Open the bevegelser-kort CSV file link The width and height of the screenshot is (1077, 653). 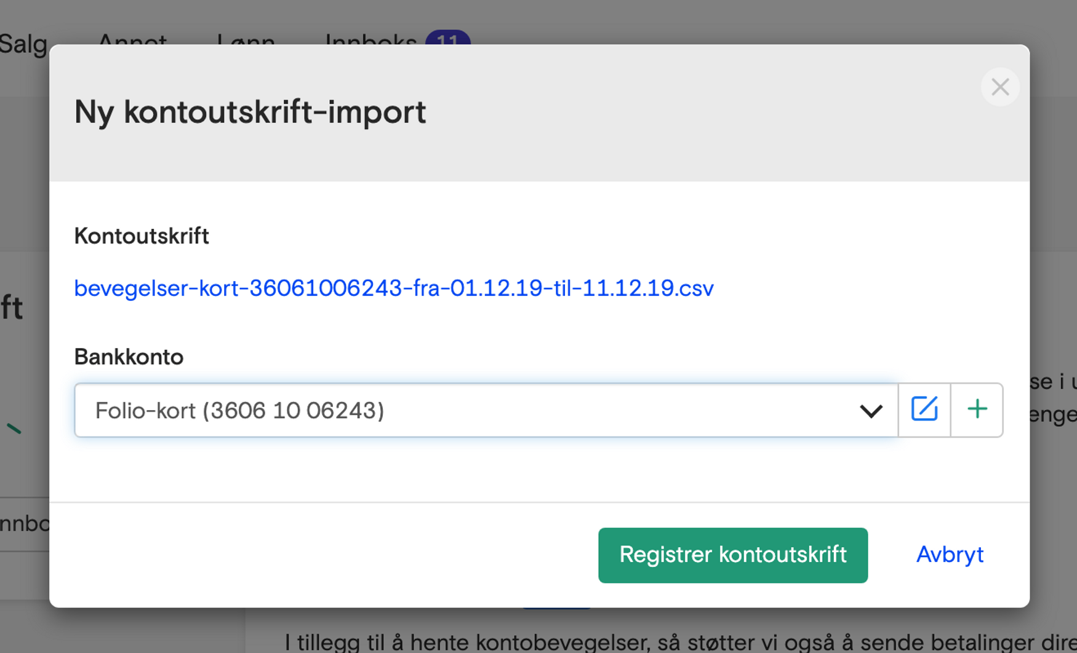pos(393,288)
